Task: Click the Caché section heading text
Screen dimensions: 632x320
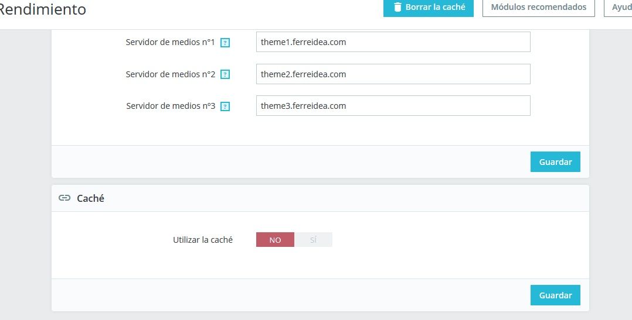Action: pos(90,198)
